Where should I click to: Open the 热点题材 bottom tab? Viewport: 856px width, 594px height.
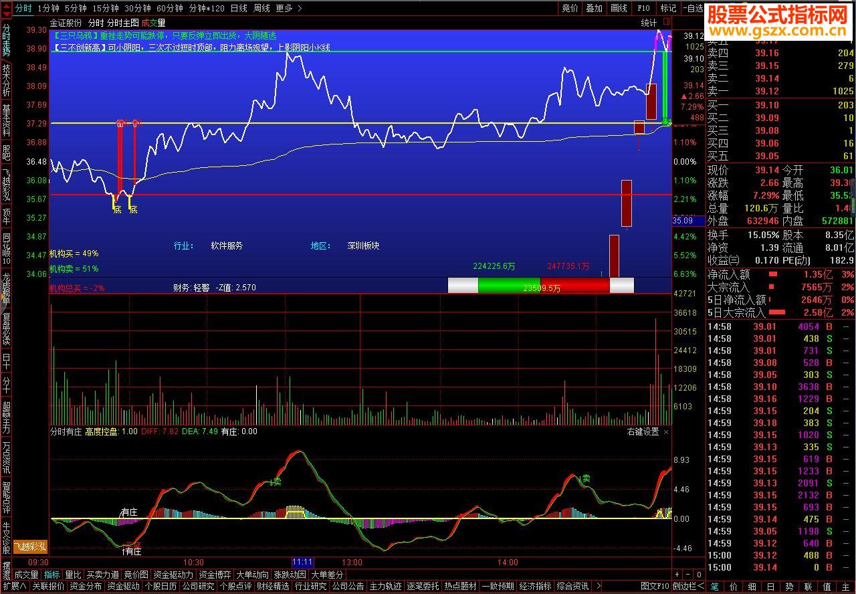(460, 586)
